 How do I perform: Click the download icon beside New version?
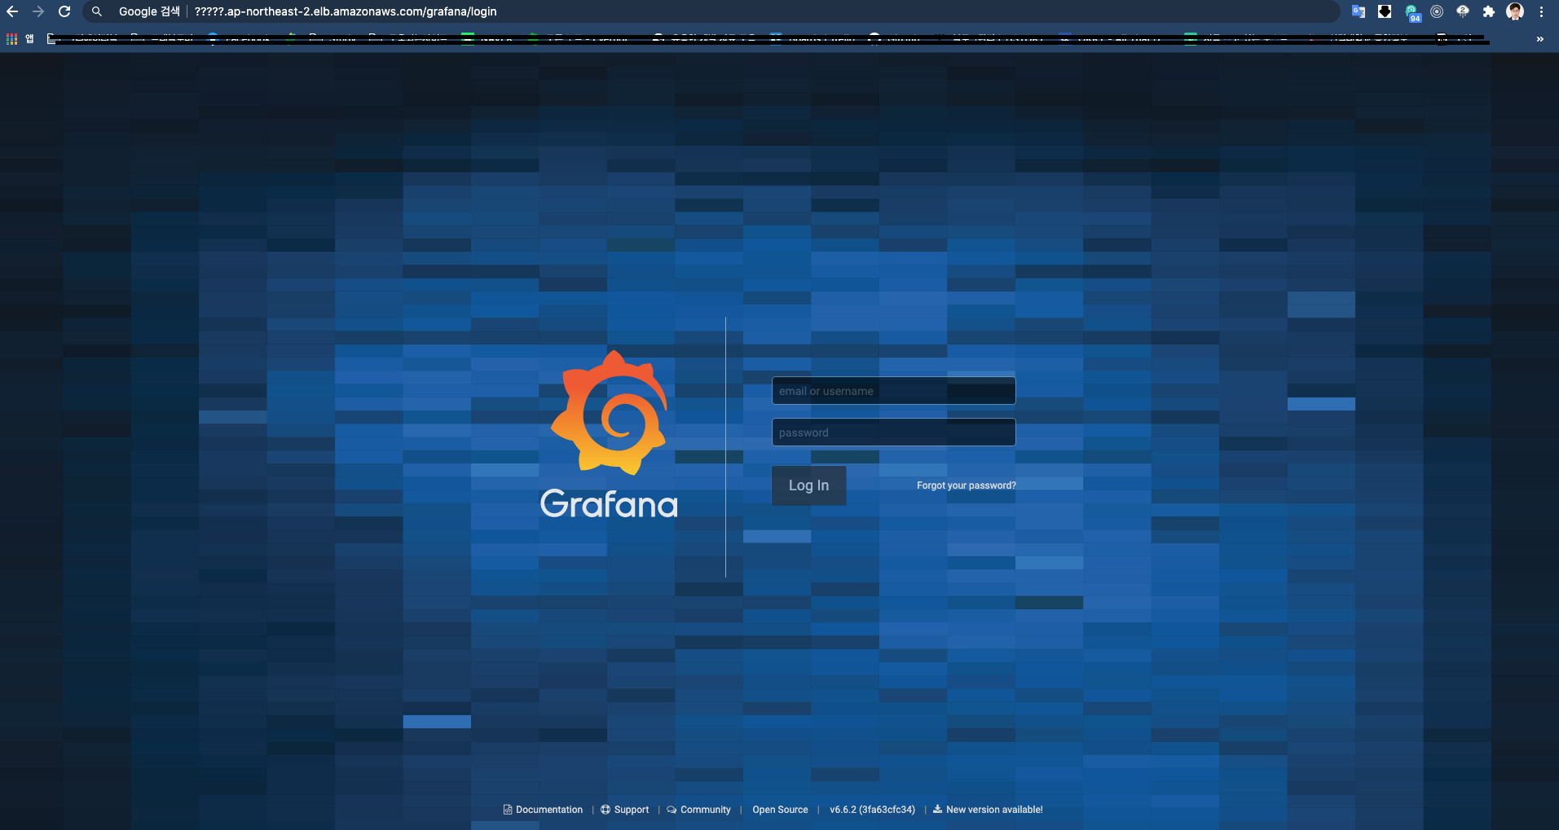[937, 809]
